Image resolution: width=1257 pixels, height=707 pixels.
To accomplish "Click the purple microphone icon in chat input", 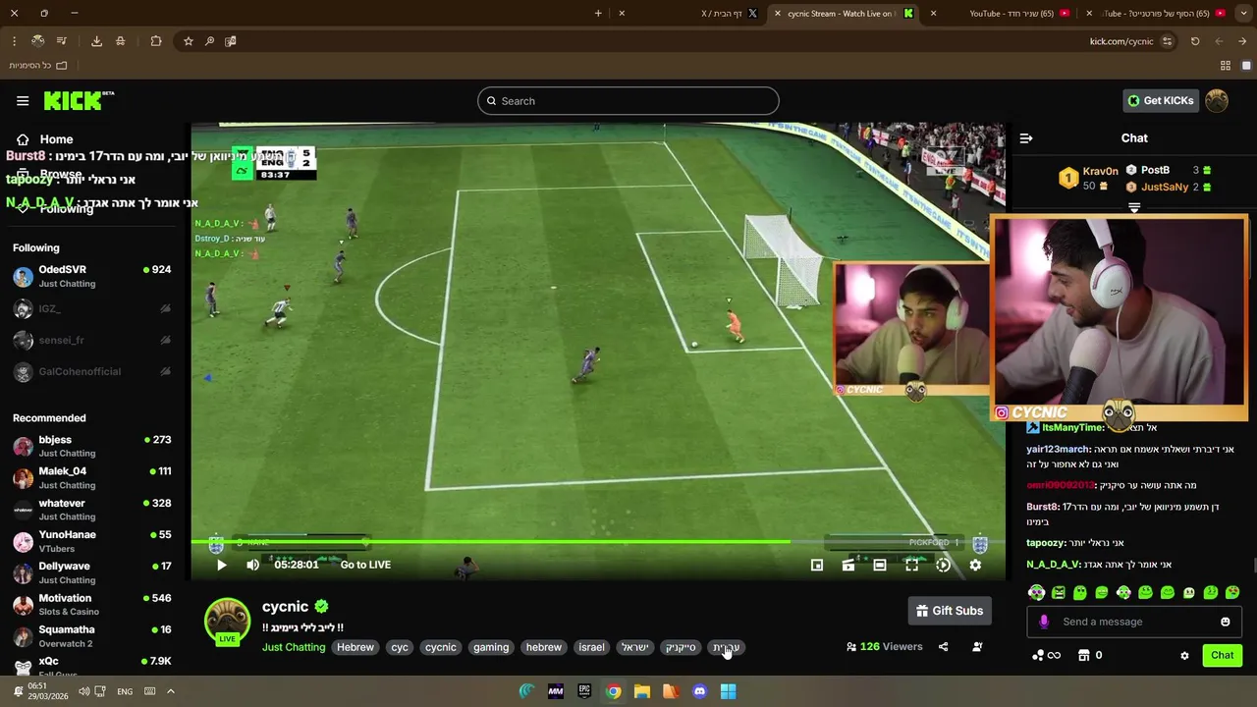I will tap(1044, 622).
